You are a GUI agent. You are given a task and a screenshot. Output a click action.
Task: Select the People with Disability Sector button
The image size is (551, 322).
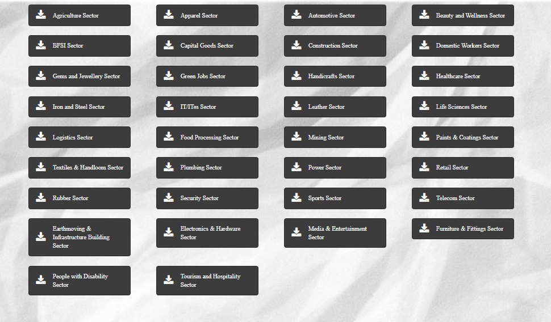pyautogui.click(x=79, y=281)
